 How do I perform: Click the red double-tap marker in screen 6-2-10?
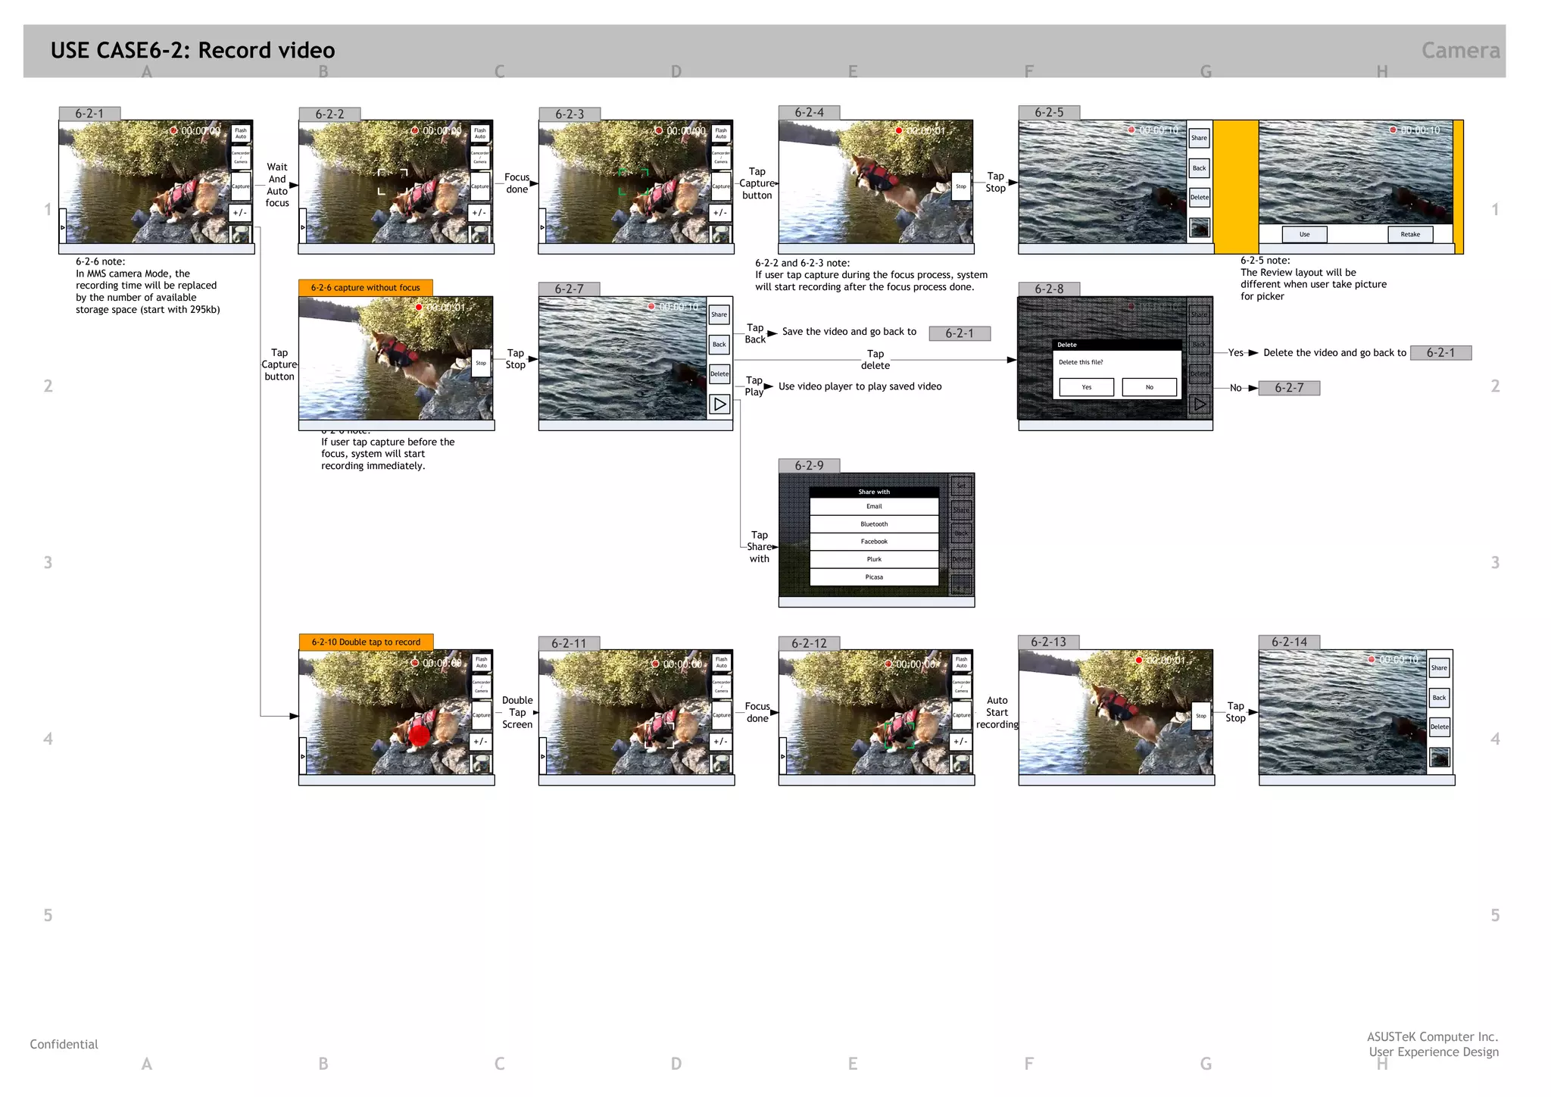pyautogui.click(x=419, y=734)
